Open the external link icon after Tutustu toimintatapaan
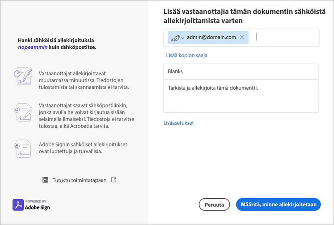Image resolution: width=334 pixels, height=225 pixels. (x=114, y=179)
